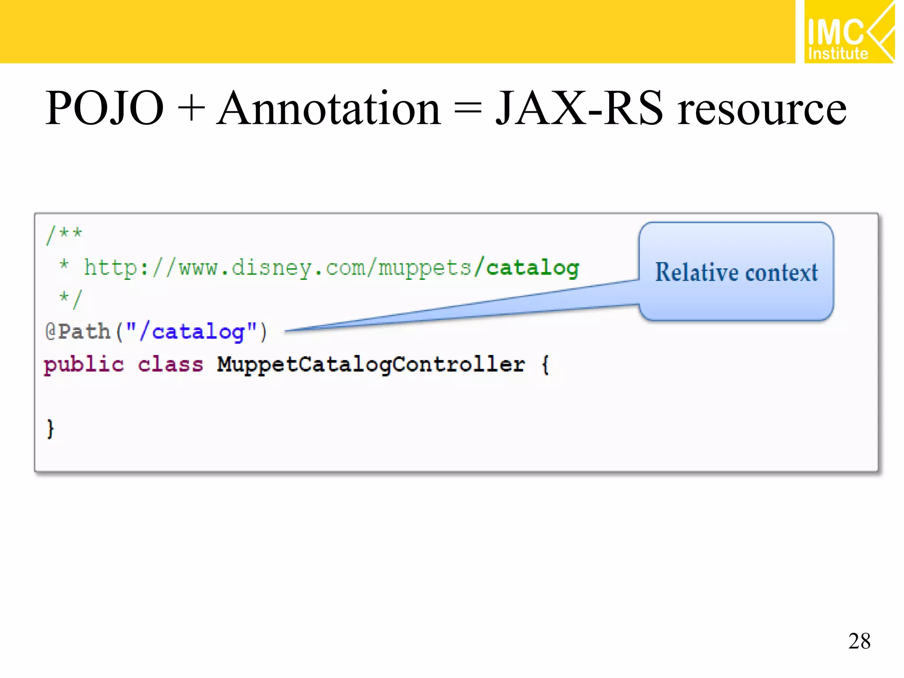The image size is (904, 678).
Task: Click the @Path("/catalog") annotation line
Action: point(156,332)
